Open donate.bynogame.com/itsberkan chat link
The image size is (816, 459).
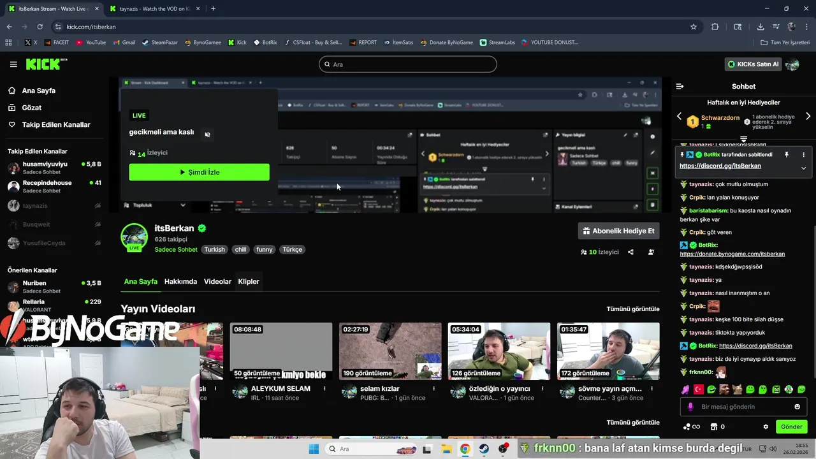[732, 254]
